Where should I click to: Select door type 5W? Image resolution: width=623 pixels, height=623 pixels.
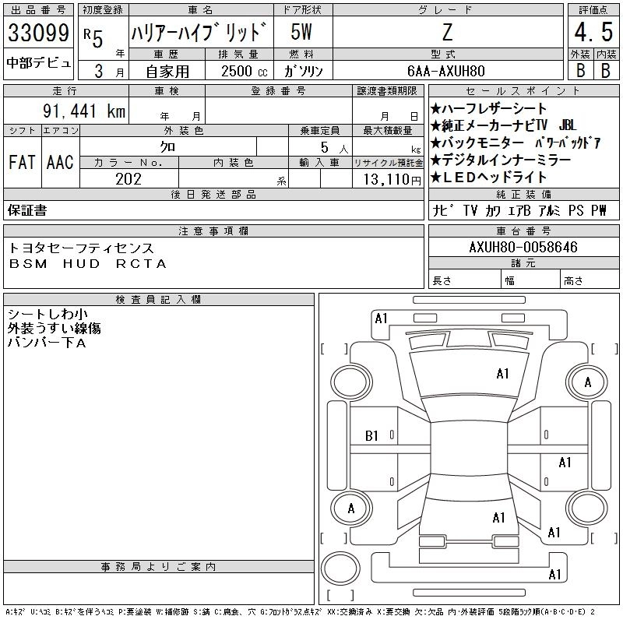(x=301, y=32)
